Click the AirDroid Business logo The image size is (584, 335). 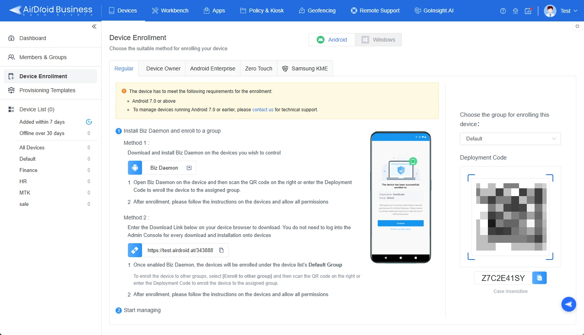point(51,11)
